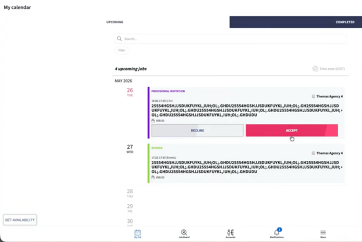The image size is (362, 242).
Task: Expand arrow on May 26 job title
Action: pyautogui.click(x=341, y=110)
